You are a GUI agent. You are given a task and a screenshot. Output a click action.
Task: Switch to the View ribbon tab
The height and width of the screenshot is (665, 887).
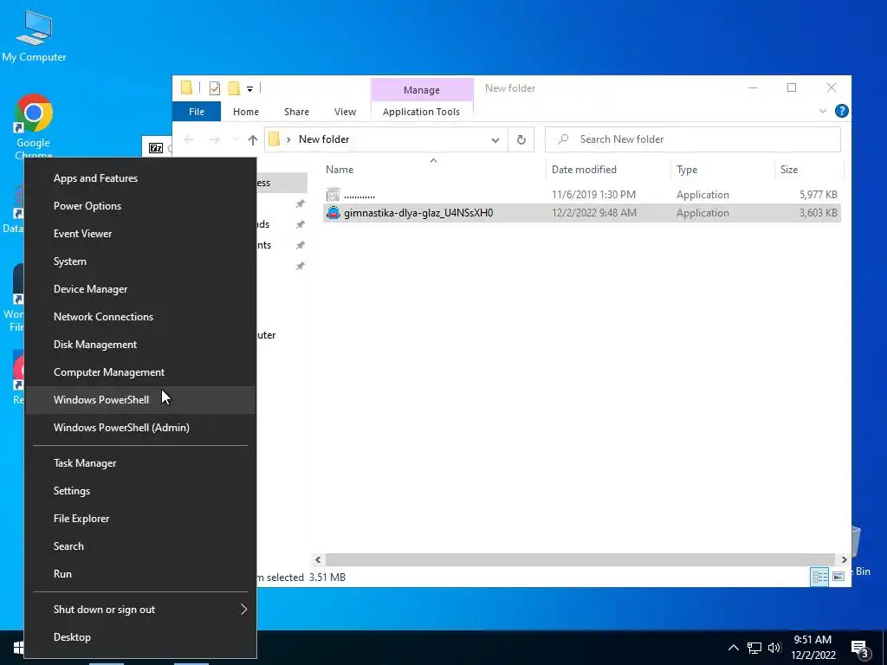(345, 112)
